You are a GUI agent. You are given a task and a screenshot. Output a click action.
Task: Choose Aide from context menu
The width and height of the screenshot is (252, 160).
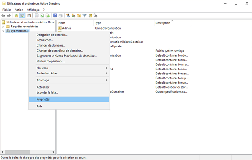coord(69,106)
